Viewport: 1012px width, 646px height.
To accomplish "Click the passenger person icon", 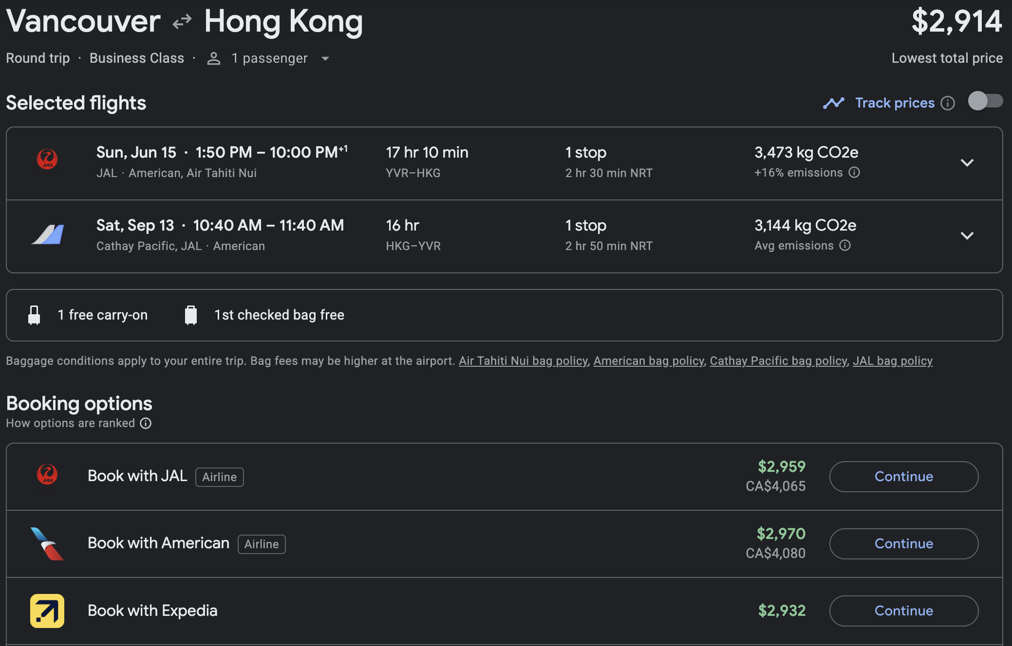I will (214, 59).
